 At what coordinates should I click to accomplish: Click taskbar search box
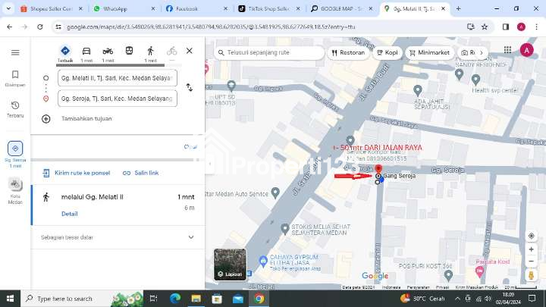click(x=82, y=299)
